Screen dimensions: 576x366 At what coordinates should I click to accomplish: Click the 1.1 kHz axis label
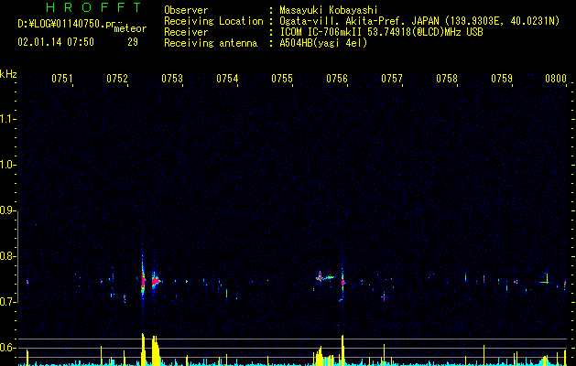(x=7, y=119)
